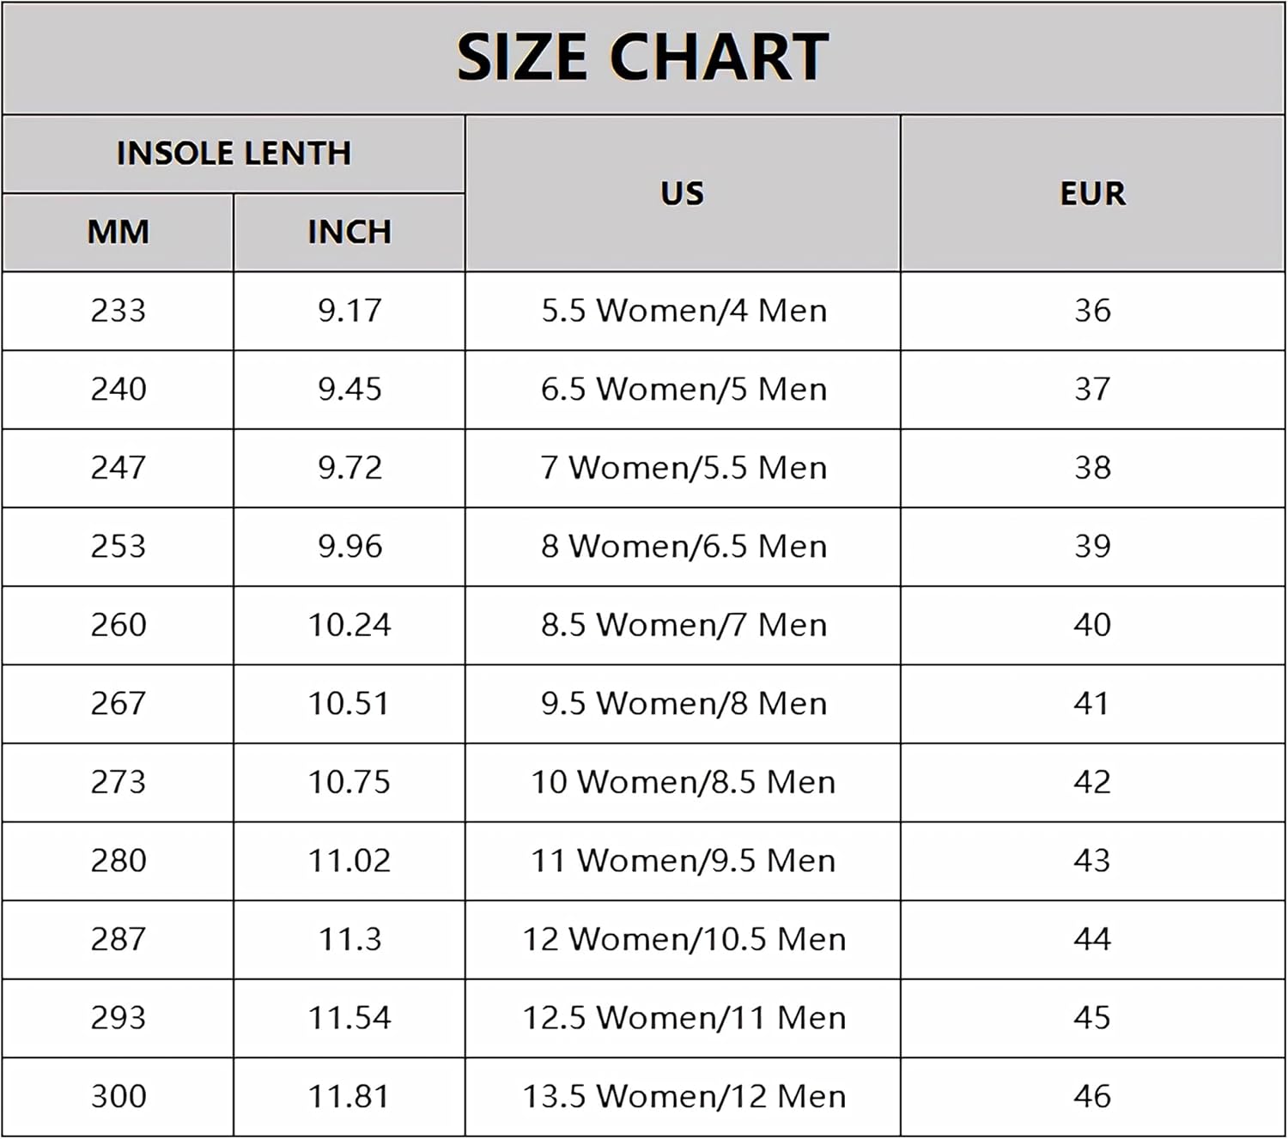The width and height of the screenshot is (1288, 1139).
Task: Click the 8.5 Women/7 Men cell
Action: pos(683,625)
